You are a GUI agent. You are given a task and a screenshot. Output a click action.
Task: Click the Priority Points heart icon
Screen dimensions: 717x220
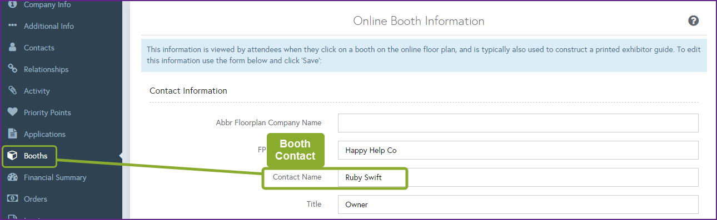[x=12, y=112]
